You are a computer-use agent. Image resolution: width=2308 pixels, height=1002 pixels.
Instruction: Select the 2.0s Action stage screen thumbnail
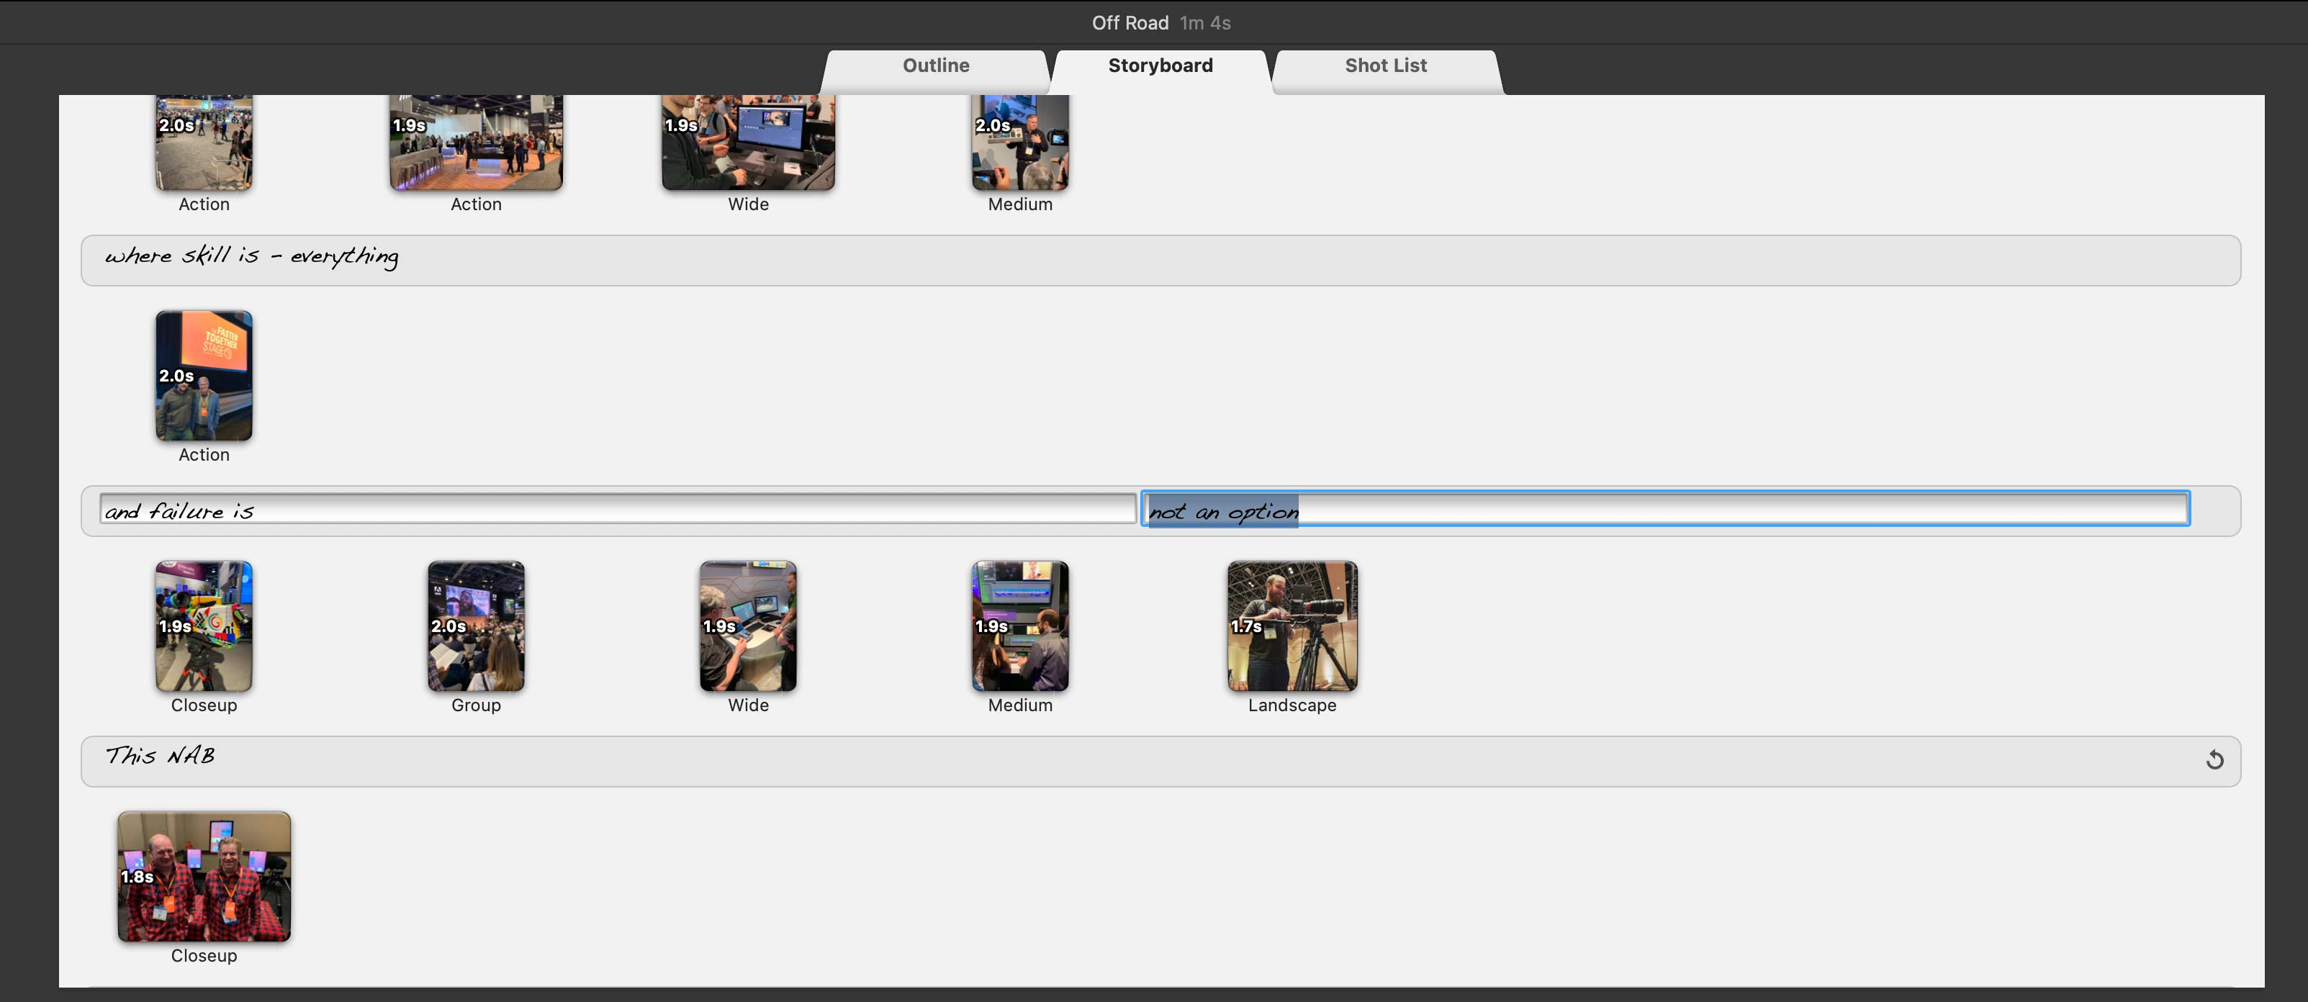tap(204, 376)
